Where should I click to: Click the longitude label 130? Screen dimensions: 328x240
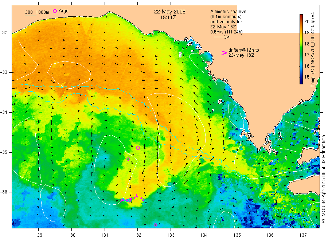pos(71,235)
